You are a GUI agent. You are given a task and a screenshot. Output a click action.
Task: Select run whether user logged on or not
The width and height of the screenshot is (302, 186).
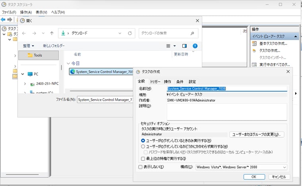[143, 146]
